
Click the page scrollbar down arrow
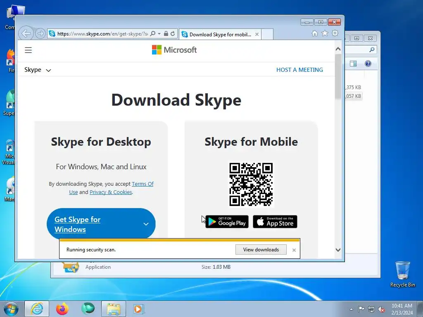click(x=338, y=250)
